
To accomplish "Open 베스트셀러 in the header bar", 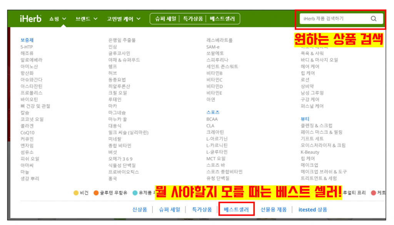I will coord(222,19).
